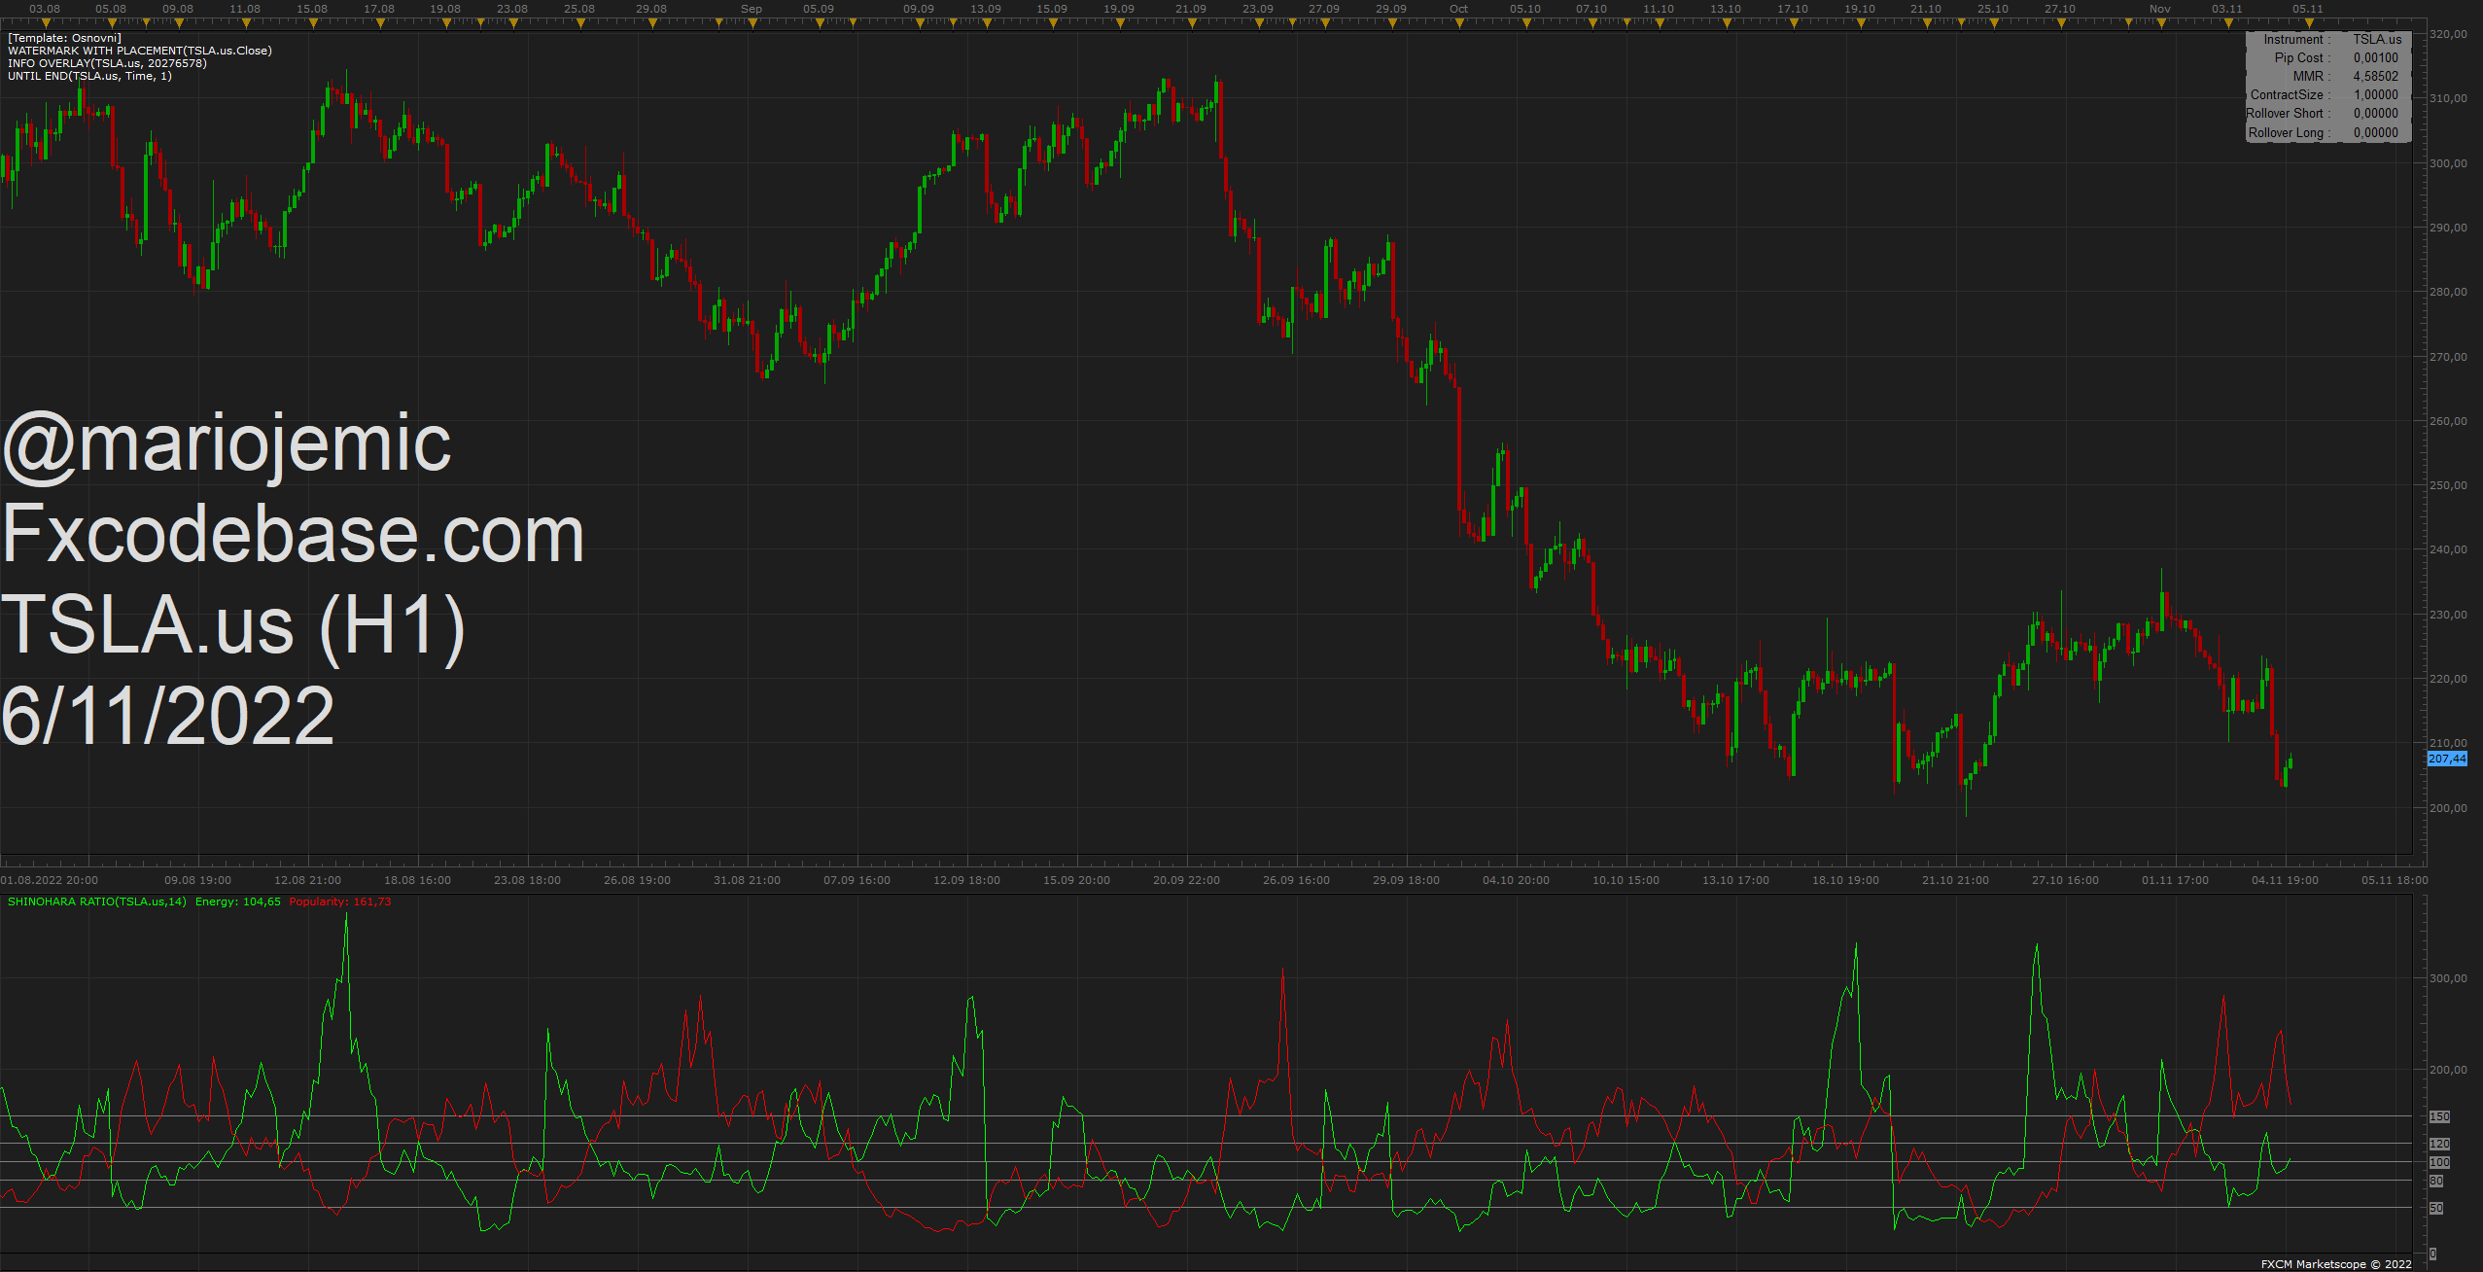Screen dimensions: 2483x1272
Task: Click the 09.08 date label on top axis
Action: (178, 9)
